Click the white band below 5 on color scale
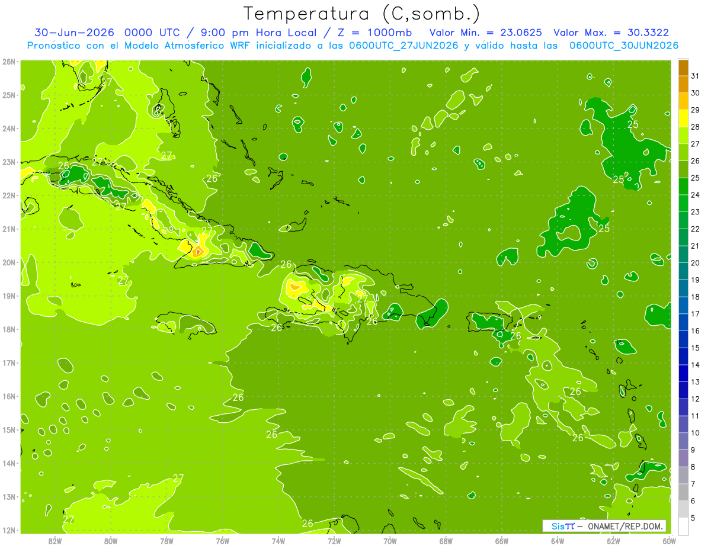 tap(683, 526)
